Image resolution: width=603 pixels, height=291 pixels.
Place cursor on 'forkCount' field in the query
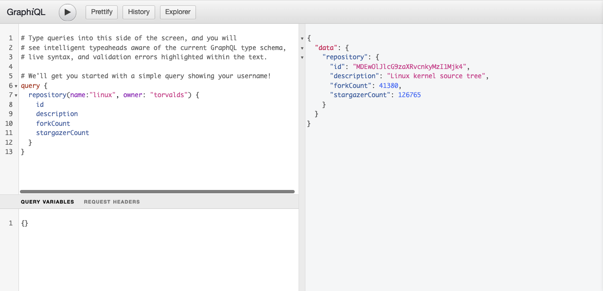click(53, 123)
